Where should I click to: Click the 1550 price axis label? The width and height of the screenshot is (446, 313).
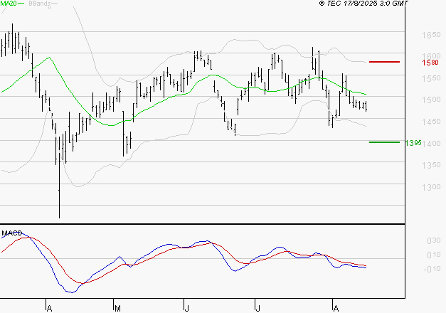431,78
